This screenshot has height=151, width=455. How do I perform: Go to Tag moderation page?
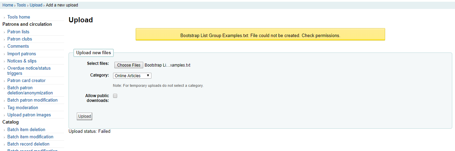[x=23, y=108]
